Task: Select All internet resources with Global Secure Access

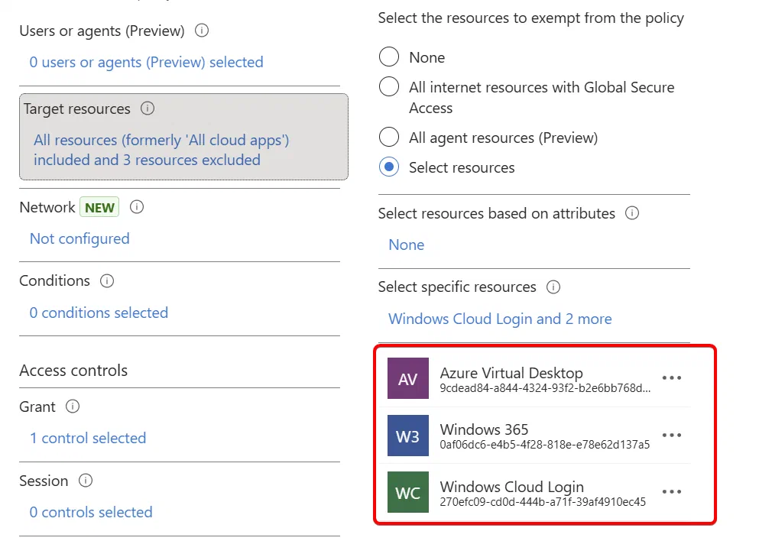Action: point(389,86)
